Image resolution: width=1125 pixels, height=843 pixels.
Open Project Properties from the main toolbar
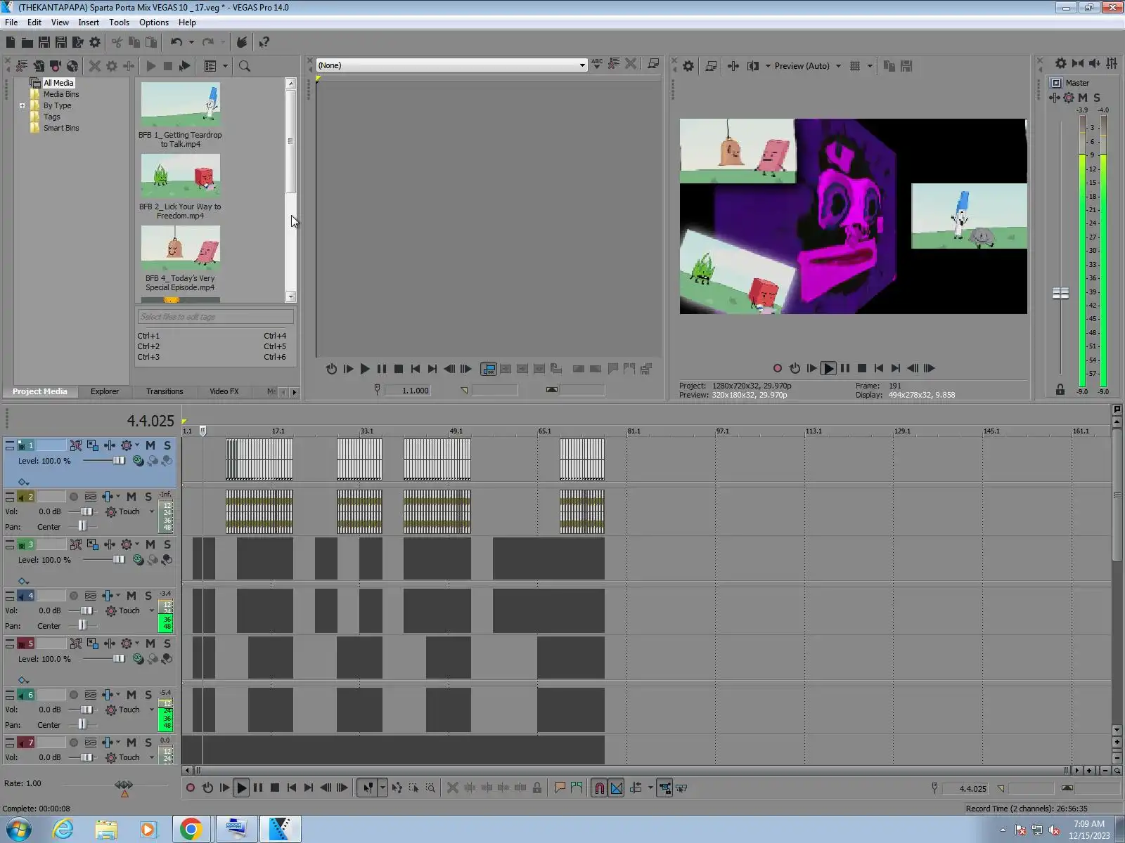click(x=95, y=42)
